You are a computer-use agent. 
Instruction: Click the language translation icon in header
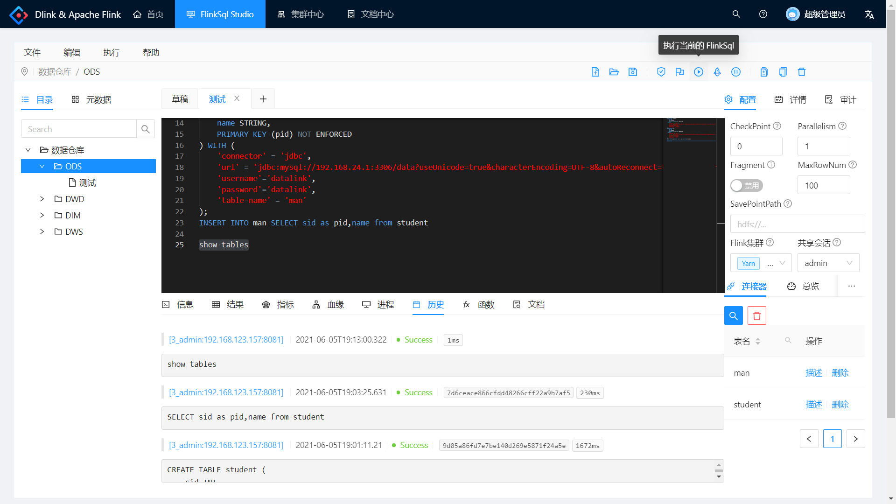(x=869, y=14)
